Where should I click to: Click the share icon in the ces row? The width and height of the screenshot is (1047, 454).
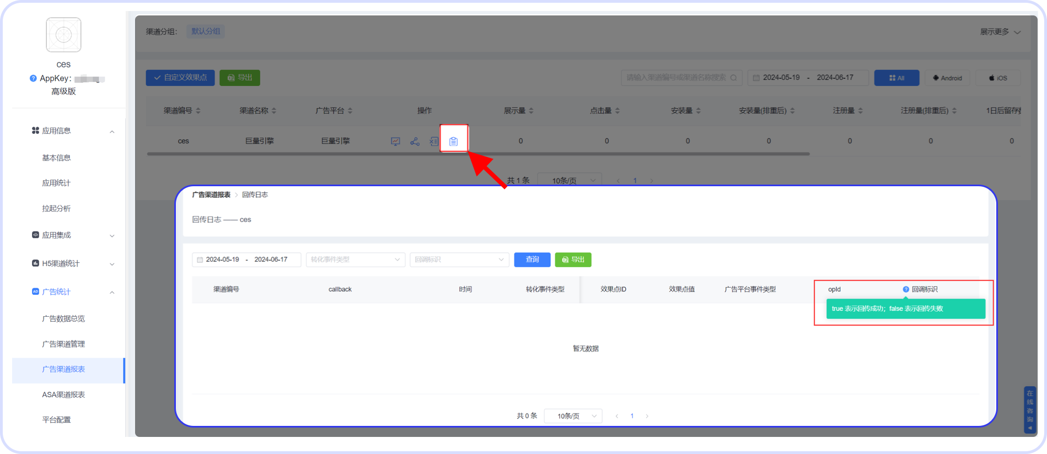[415, 142]
